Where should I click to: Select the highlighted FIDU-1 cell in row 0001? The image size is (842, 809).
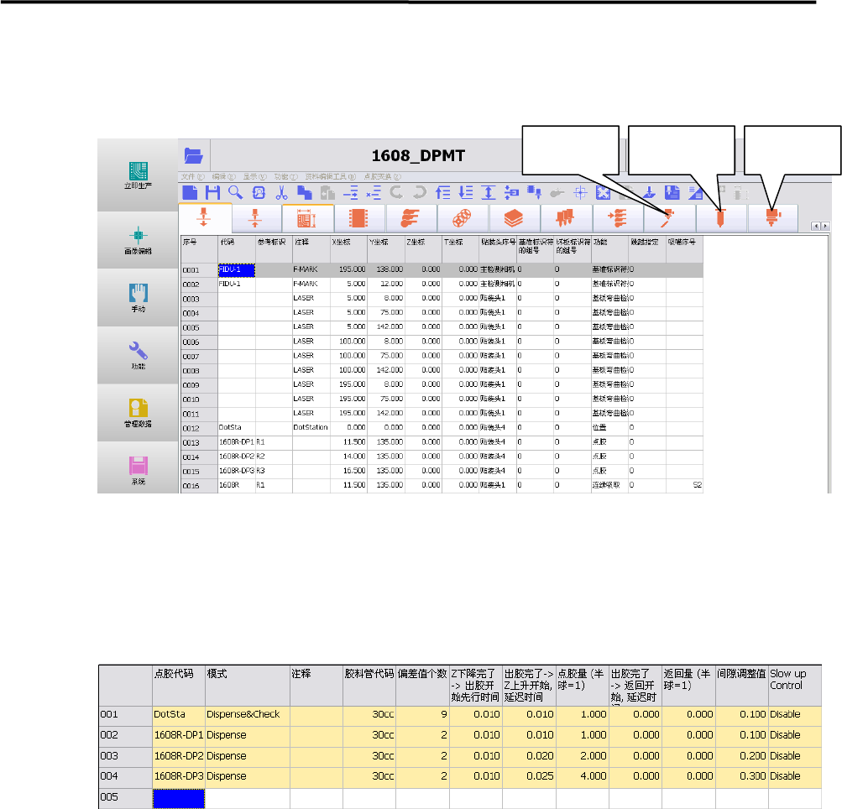tap(236, 269)
